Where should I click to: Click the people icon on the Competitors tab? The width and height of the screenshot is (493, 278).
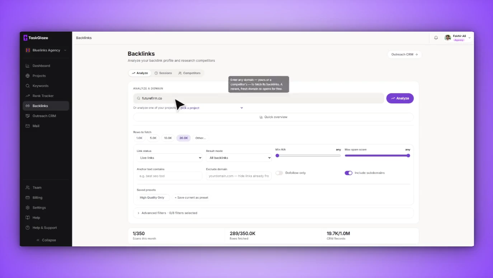pos(180,73)
